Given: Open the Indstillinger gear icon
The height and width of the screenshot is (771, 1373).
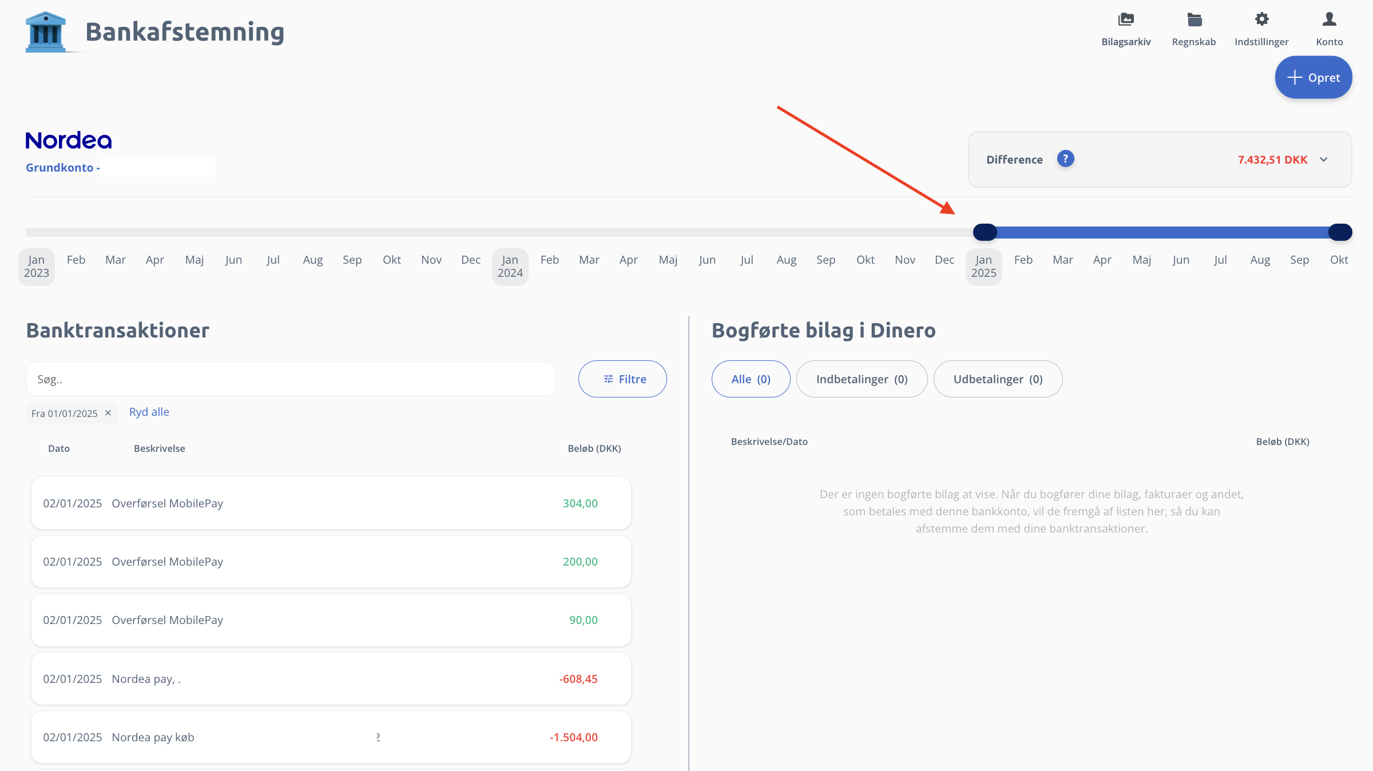Looking at the screenshot, I should click(1261, 20).
